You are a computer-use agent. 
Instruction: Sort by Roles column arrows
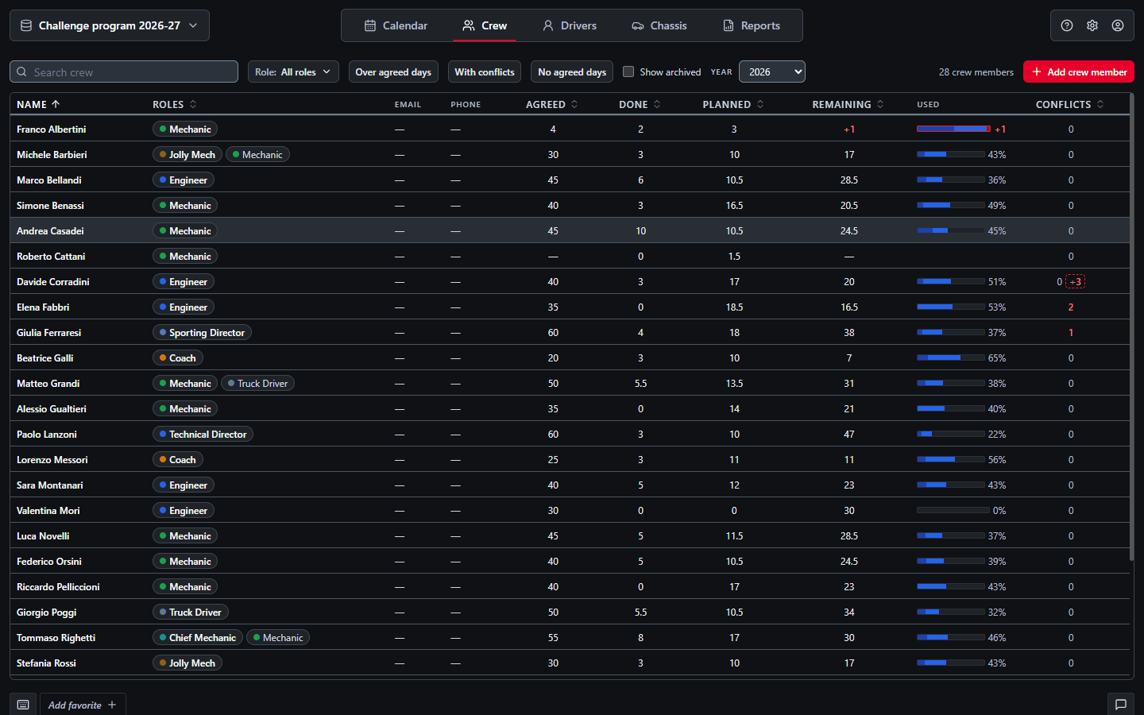pos(193,104)
